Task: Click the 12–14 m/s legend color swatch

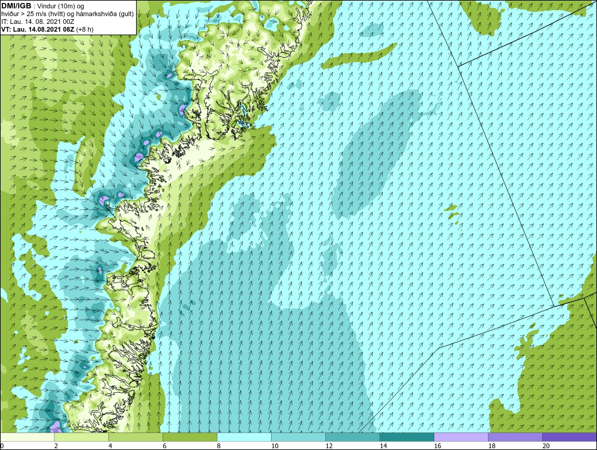Action: tap(353, 437)
